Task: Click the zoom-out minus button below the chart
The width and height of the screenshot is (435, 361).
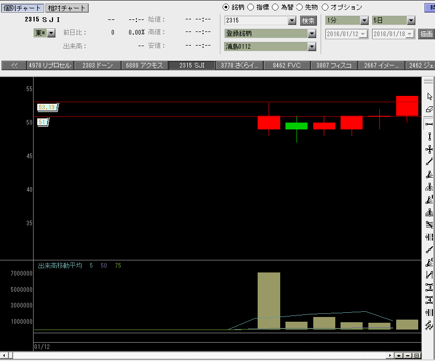Action: point(408,355)
